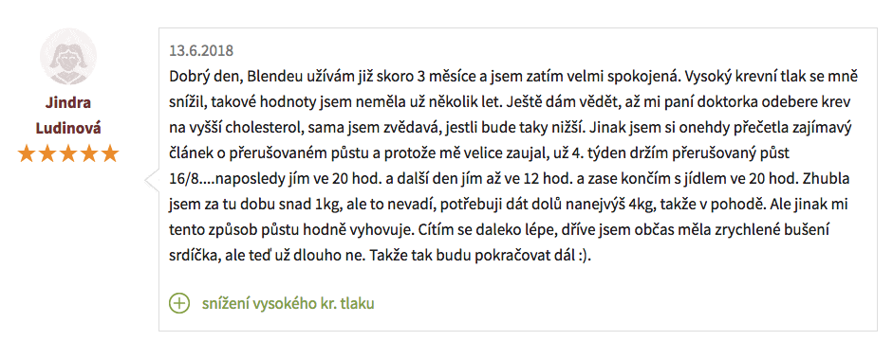
Task: Select the fifth orange rating star
Action: [x=109, y=154]
